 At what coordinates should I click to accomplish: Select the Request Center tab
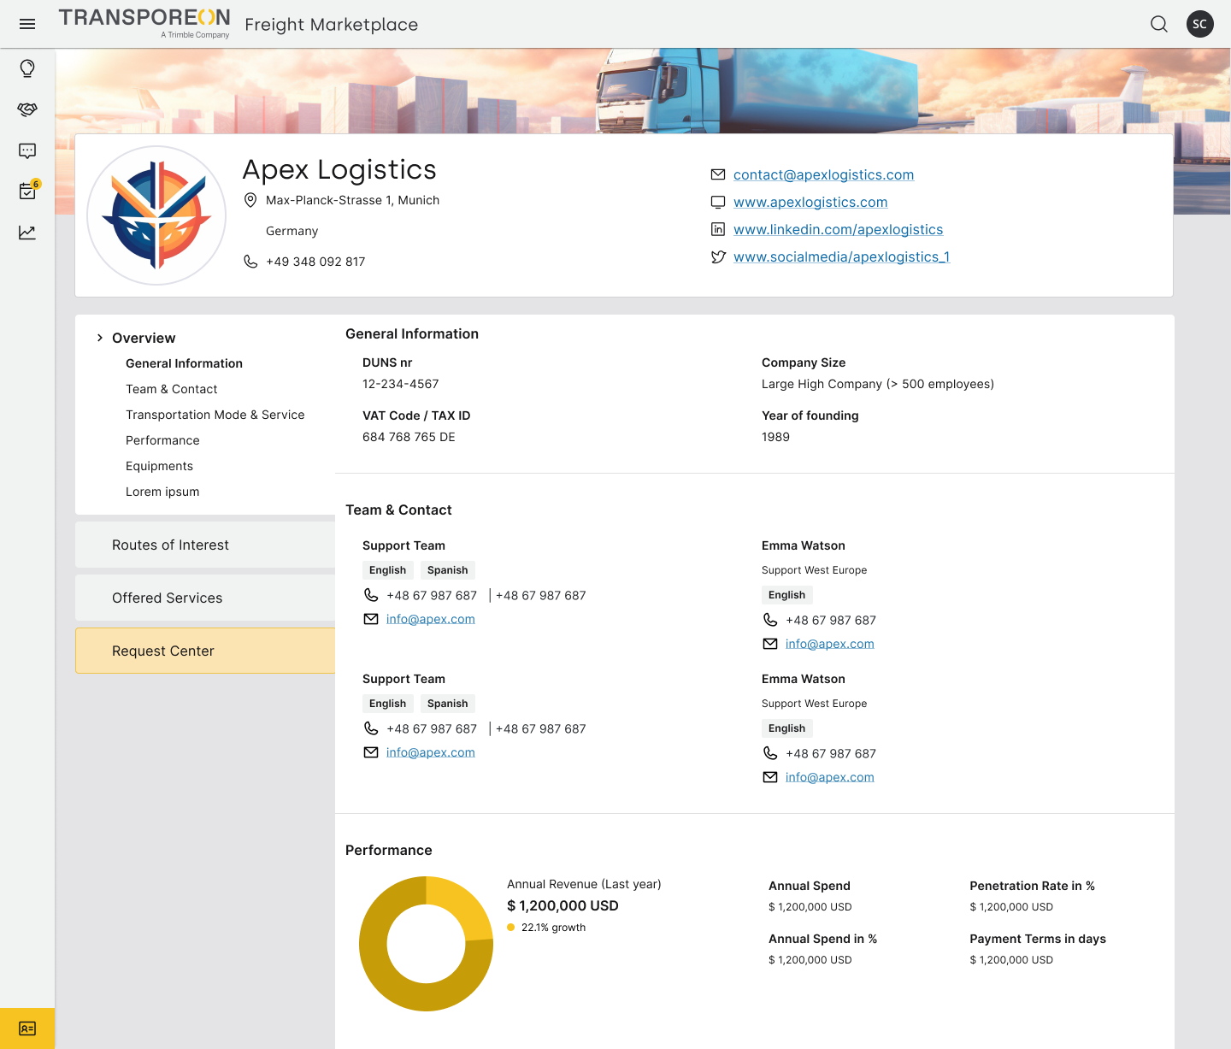coord(162,651)
